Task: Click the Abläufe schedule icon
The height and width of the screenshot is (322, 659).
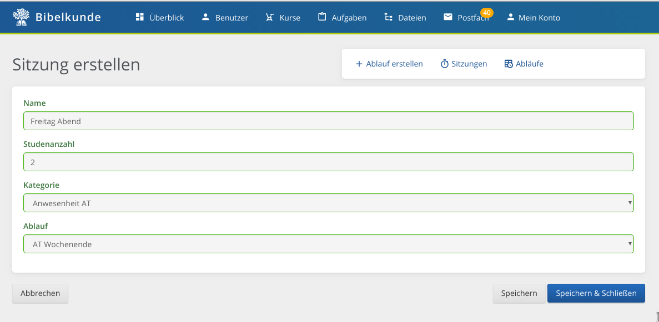Action: [509, 64]
